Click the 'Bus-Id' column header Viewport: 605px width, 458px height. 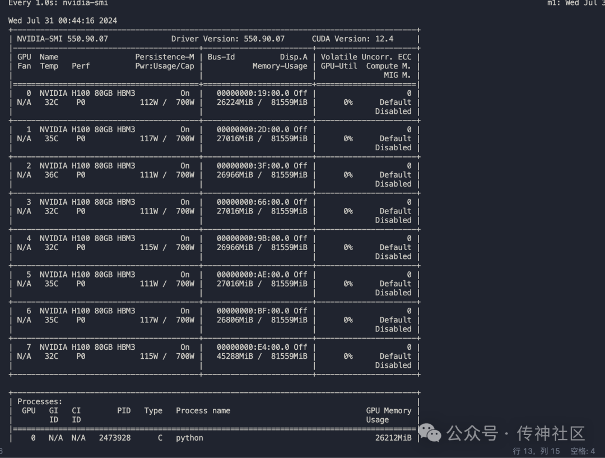[221, 57]
